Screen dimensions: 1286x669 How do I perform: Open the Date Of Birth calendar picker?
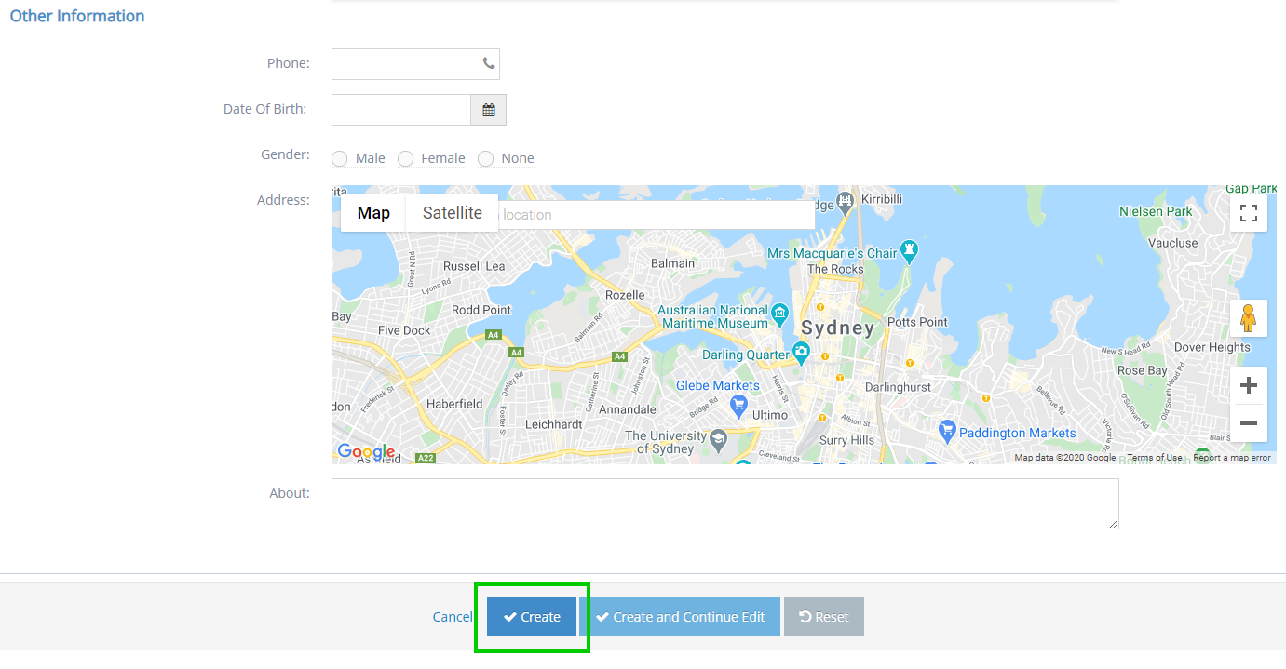click(x=488, y=110)
